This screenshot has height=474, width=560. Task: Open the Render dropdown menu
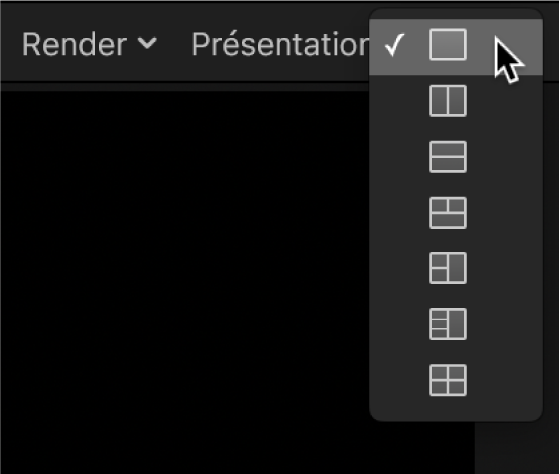(x=89, y=45)
